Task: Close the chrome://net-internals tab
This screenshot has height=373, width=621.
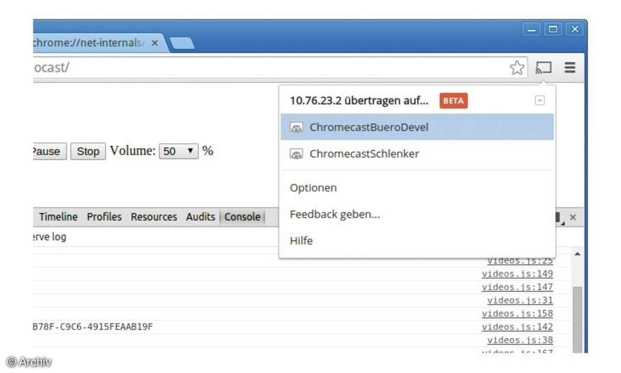Action: click(x=154, y=43)
